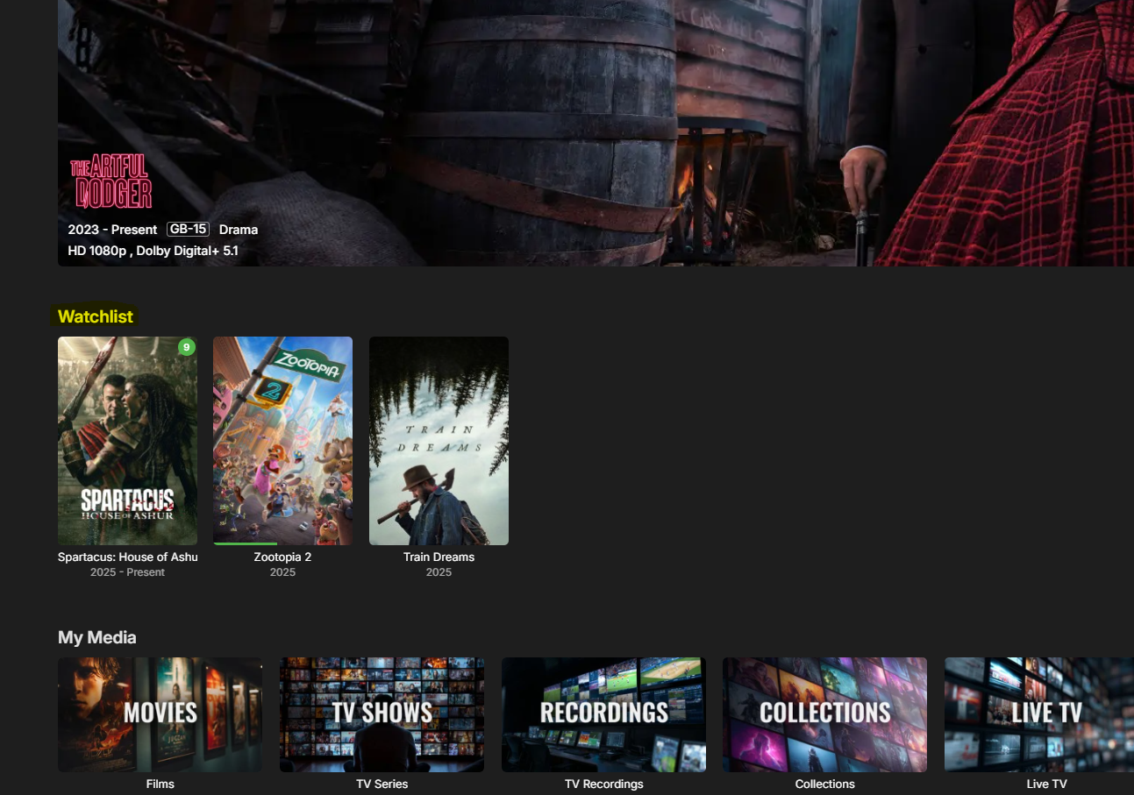Screen dimensions: 1134x795
Task: Open the Collections library tile
Action: point(824,714)
